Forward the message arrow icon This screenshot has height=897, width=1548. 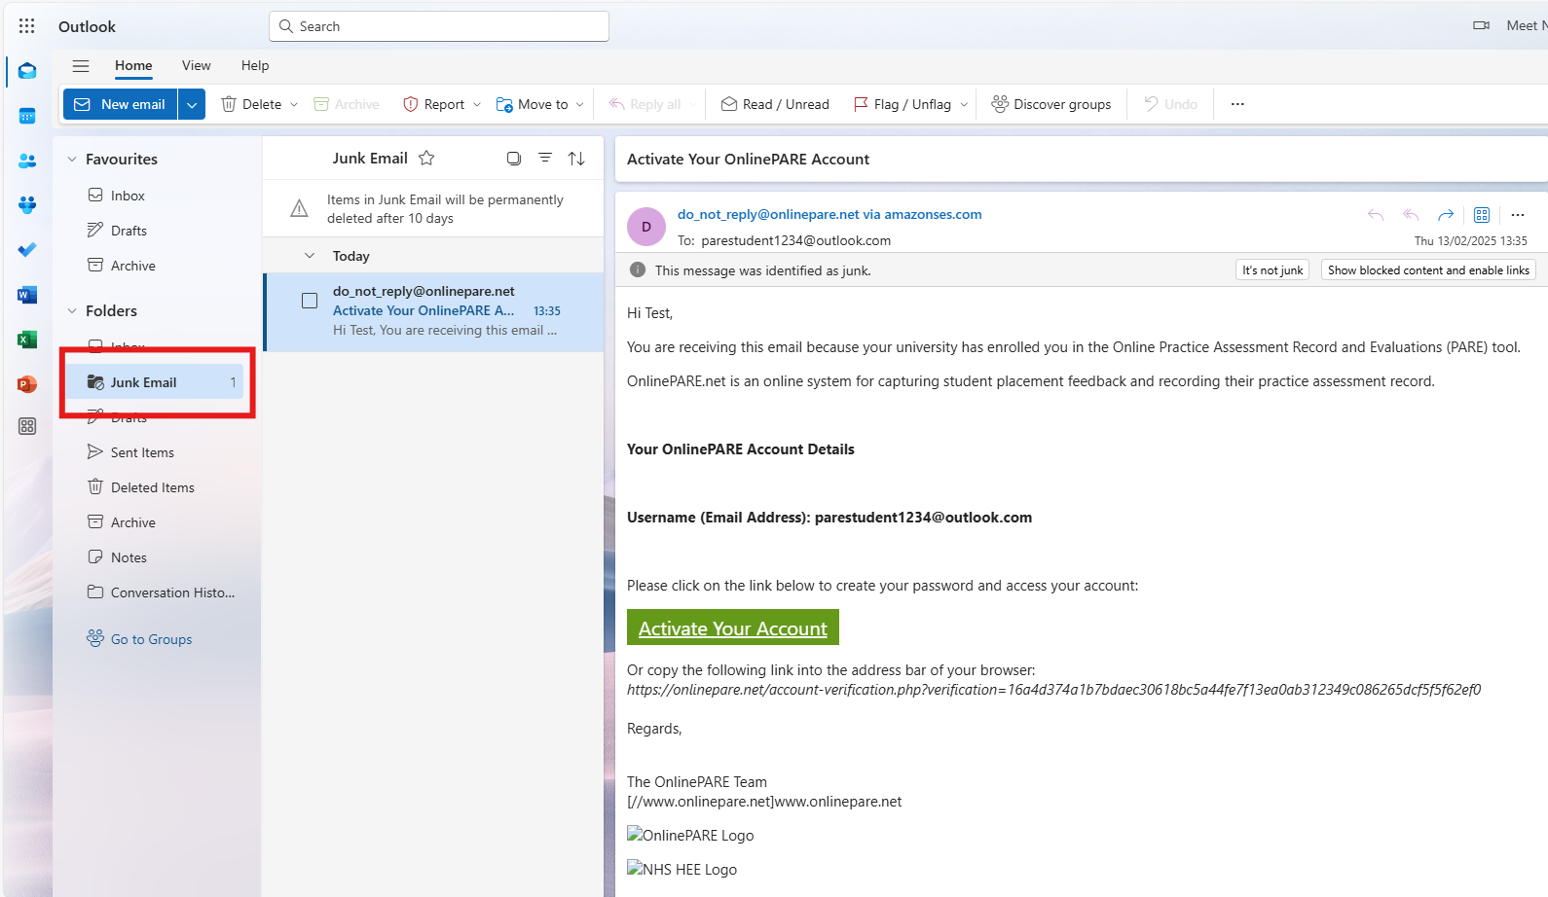(x=1446, y=215)
